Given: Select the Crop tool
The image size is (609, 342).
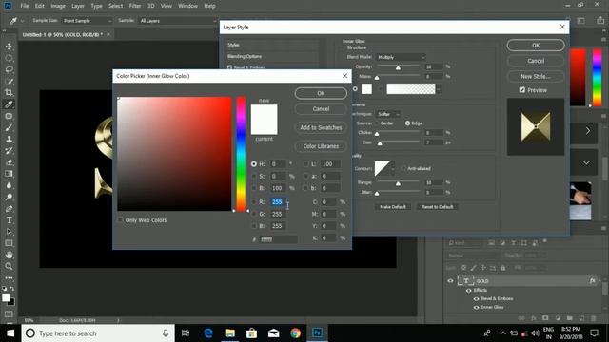Looking at the screenshot, I should (9, 93).
